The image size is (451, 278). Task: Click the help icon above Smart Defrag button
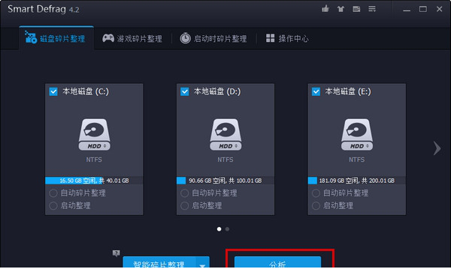coord(117,253)
